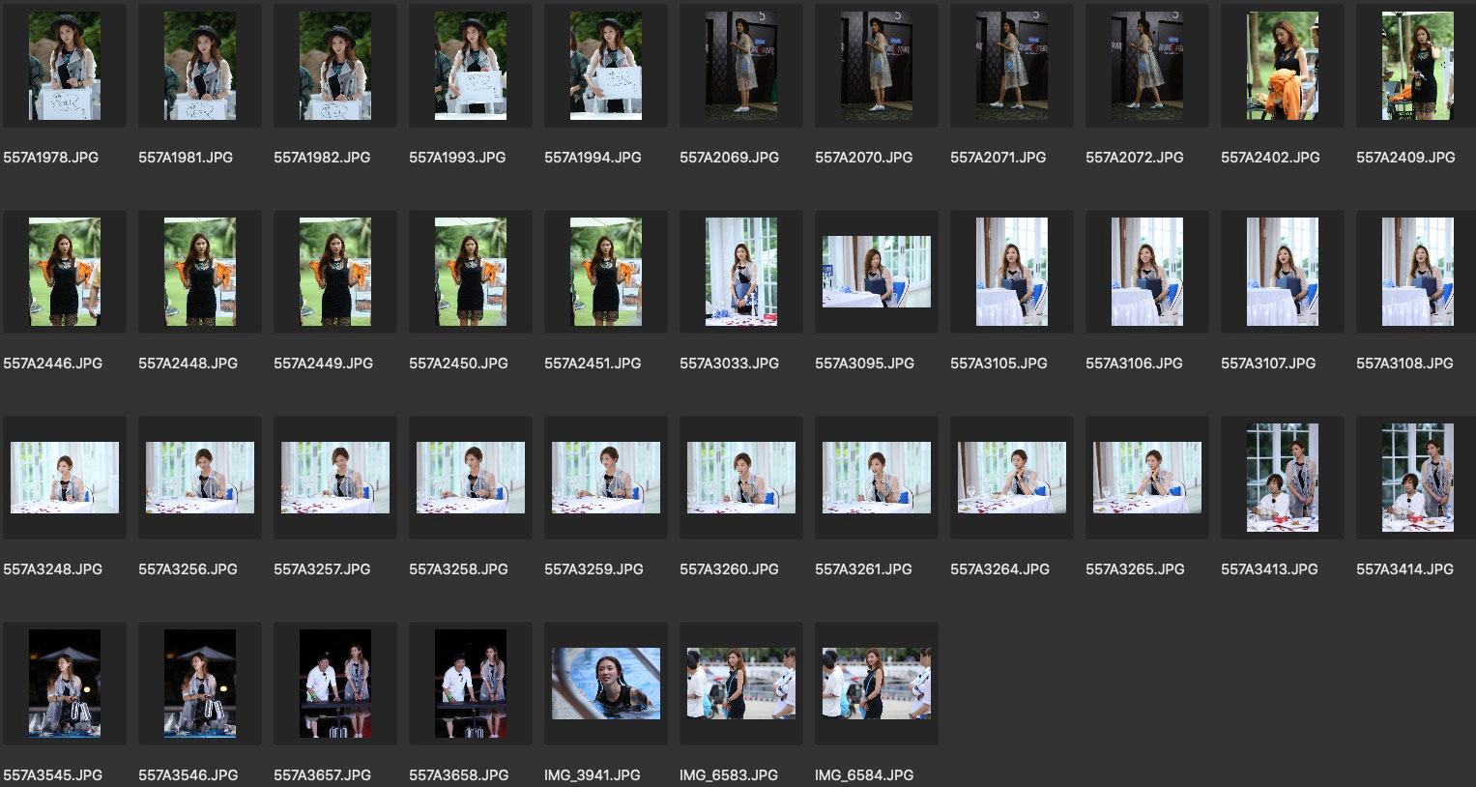Click the filename label IMG_6583.JPG
The image size is (1476, 787).
click(729, 775)
